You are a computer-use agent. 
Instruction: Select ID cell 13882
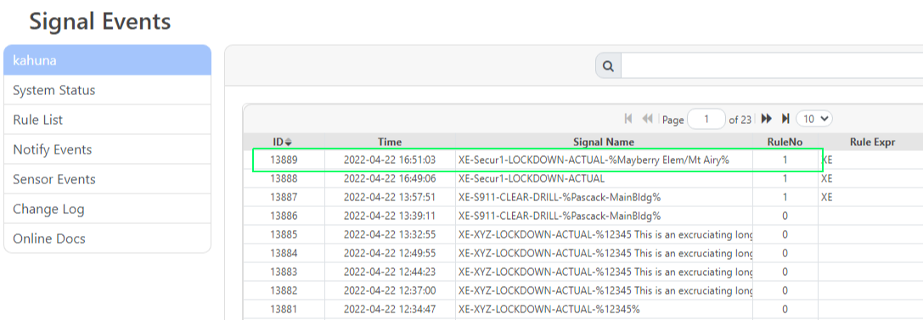point(284,290)
